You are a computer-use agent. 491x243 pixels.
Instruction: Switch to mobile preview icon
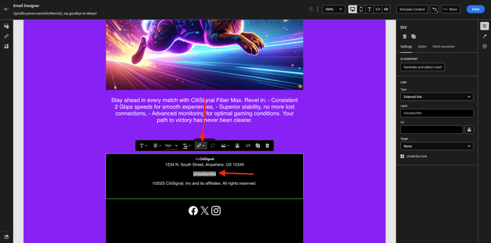(361, 9)
